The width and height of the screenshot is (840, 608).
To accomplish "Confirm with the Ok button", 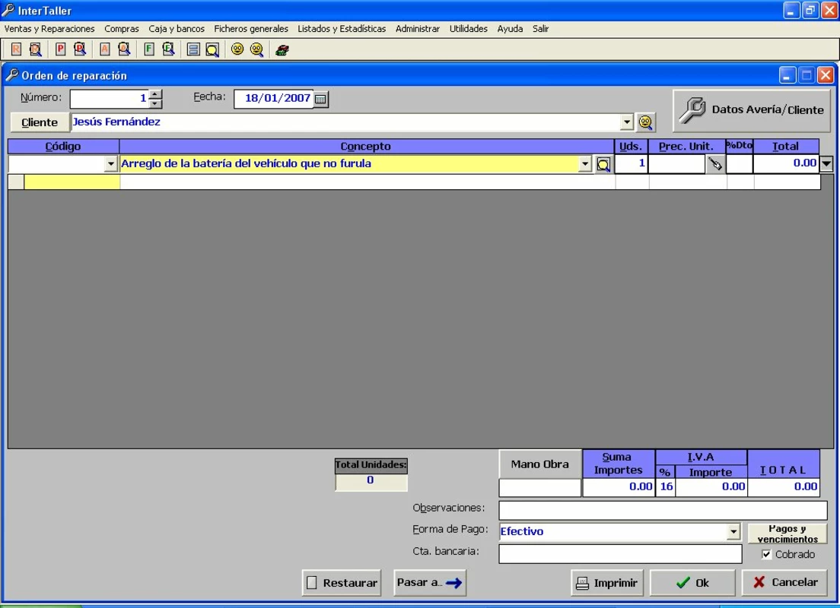I will point(692,583).
